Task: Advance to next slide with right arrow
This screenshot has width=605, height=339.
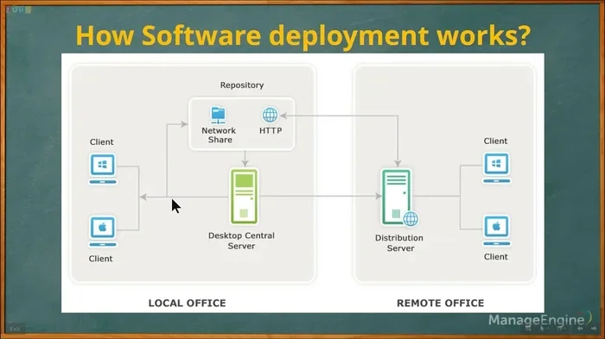Action: (x=595, y=328)
